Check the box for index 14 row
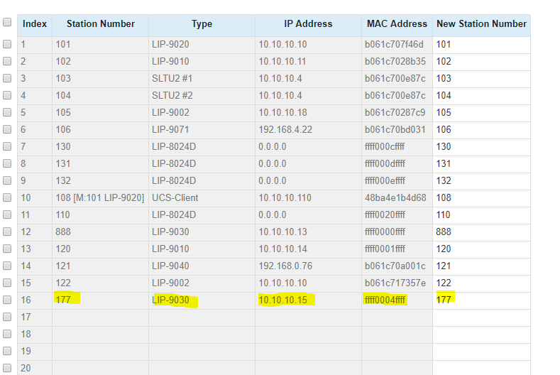Image resolution: width=560 pixels, height=375 pixels. [x=7, y=266]
